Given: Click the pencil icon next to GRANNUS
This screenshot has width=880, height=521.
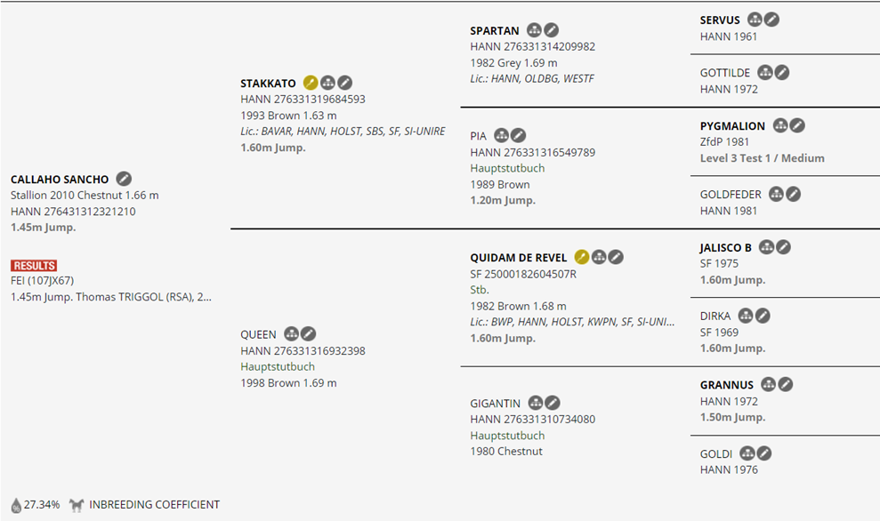Looking at the screenshot, I should pyautogui.click(x=785, y=384).
